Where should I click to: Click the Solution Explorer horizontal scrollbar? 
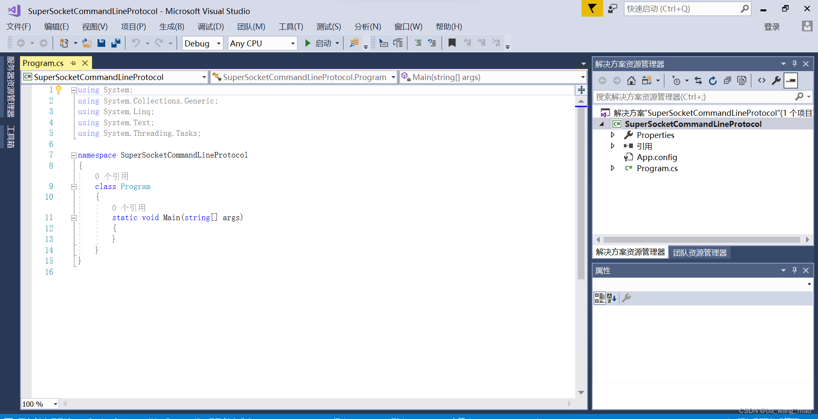click(x=702, y=240)
